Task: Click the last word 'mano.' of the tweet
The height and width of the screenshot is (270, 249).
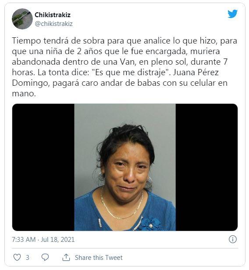Action: pos(24,94)
